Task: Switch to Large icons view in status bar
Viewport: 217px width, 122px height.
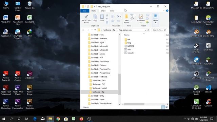Action: 166,107
